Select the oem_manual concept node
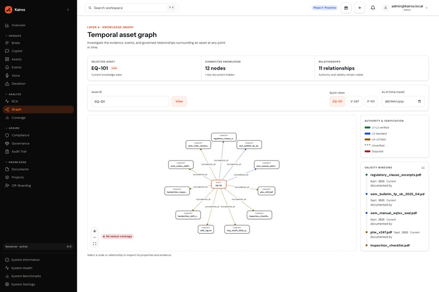Viewport: 439px width, 292px height. [x=266, y=165]
